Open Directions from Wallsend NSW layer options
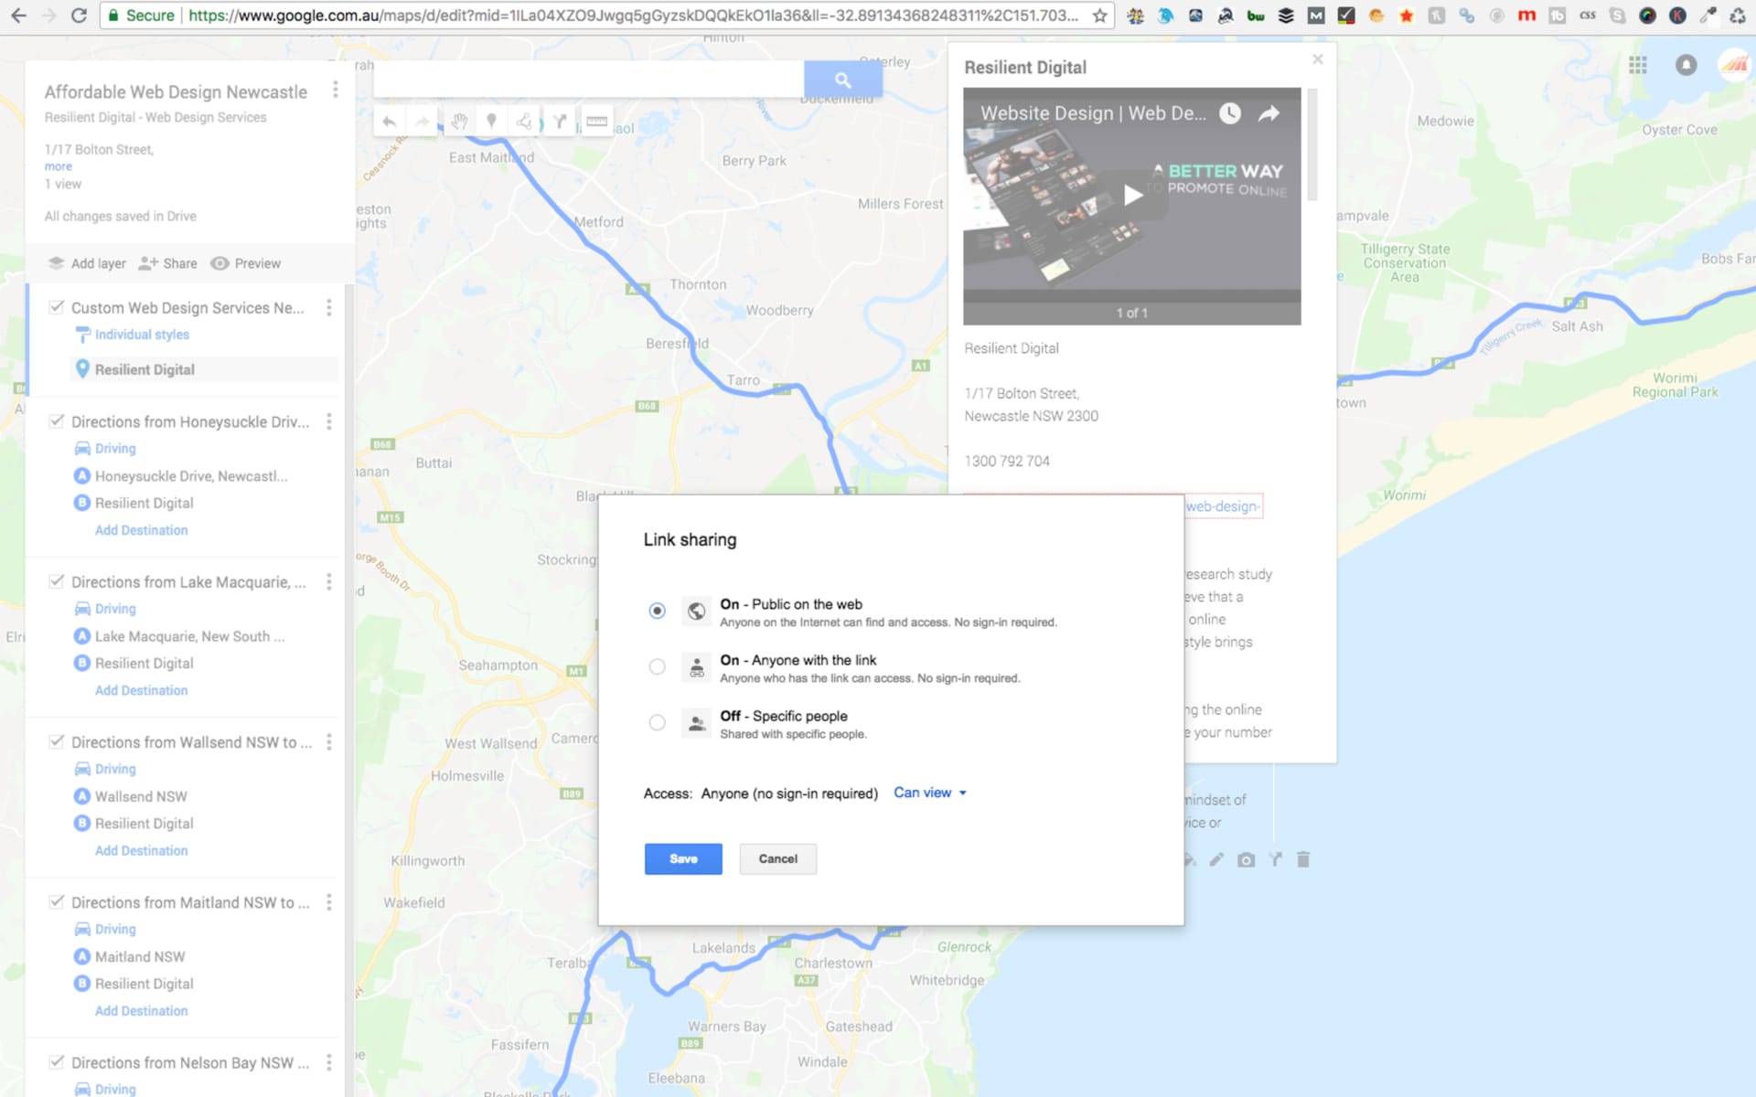 328,742
